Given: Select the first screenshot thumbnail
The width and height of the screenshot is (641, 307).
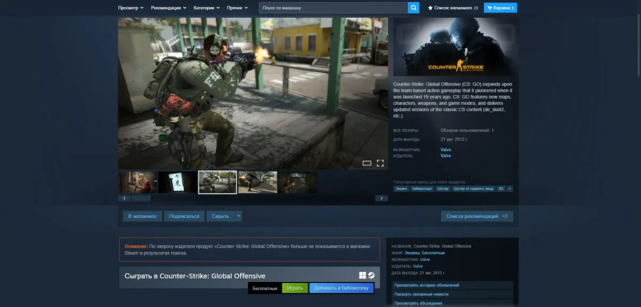Looking at the screenshot, I should pyautogui.click(x=138, y=183).
